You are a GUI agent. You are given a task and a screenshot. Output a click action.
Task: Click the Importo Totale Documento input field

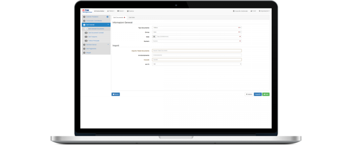pyautogui.click(x=197, y=51)
